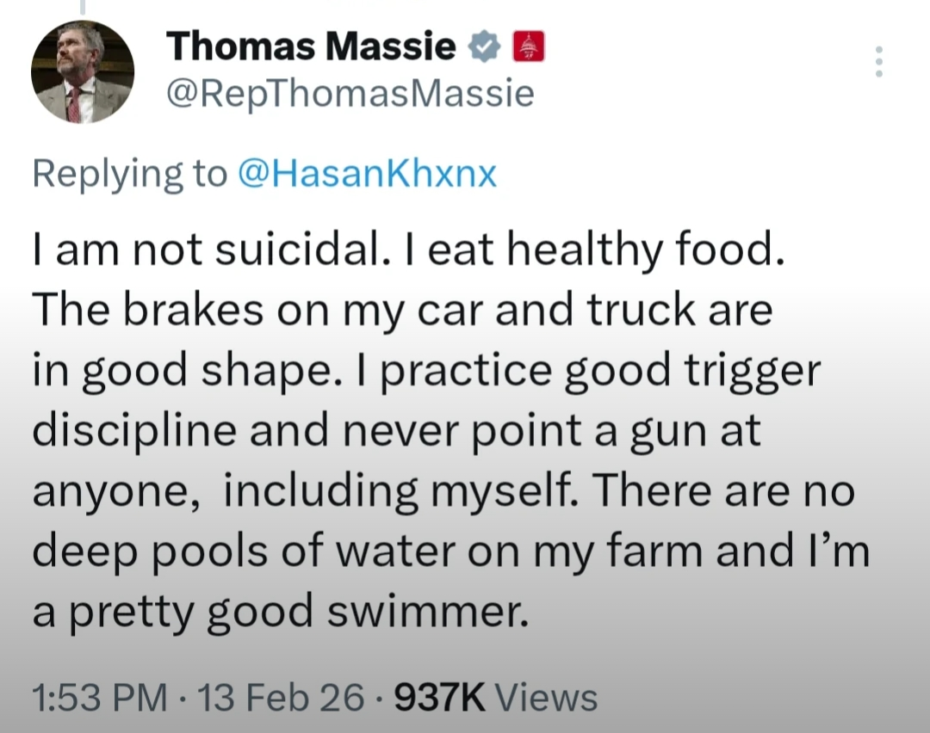Open the three-dot more options menu
Screen dimensions: 930x733
click(878, 62)
